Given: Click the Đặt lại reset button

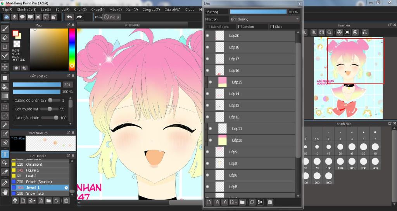Looking at the screenshot, I should pos(112,17).
